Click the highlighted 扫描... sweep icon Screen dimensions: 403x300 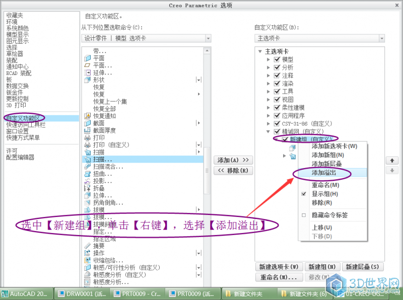click(x=88, y=160)
